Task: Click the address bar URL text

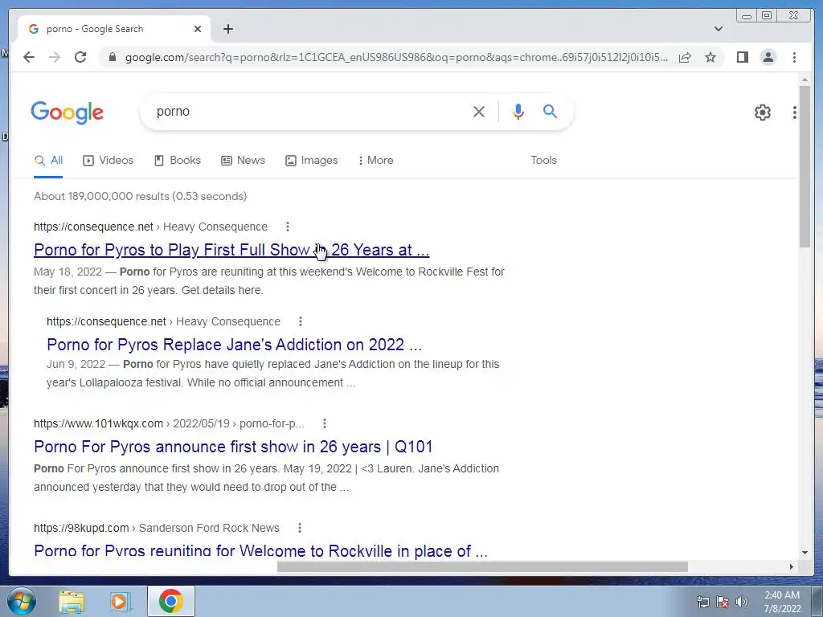Action: (x=396, y=57)
